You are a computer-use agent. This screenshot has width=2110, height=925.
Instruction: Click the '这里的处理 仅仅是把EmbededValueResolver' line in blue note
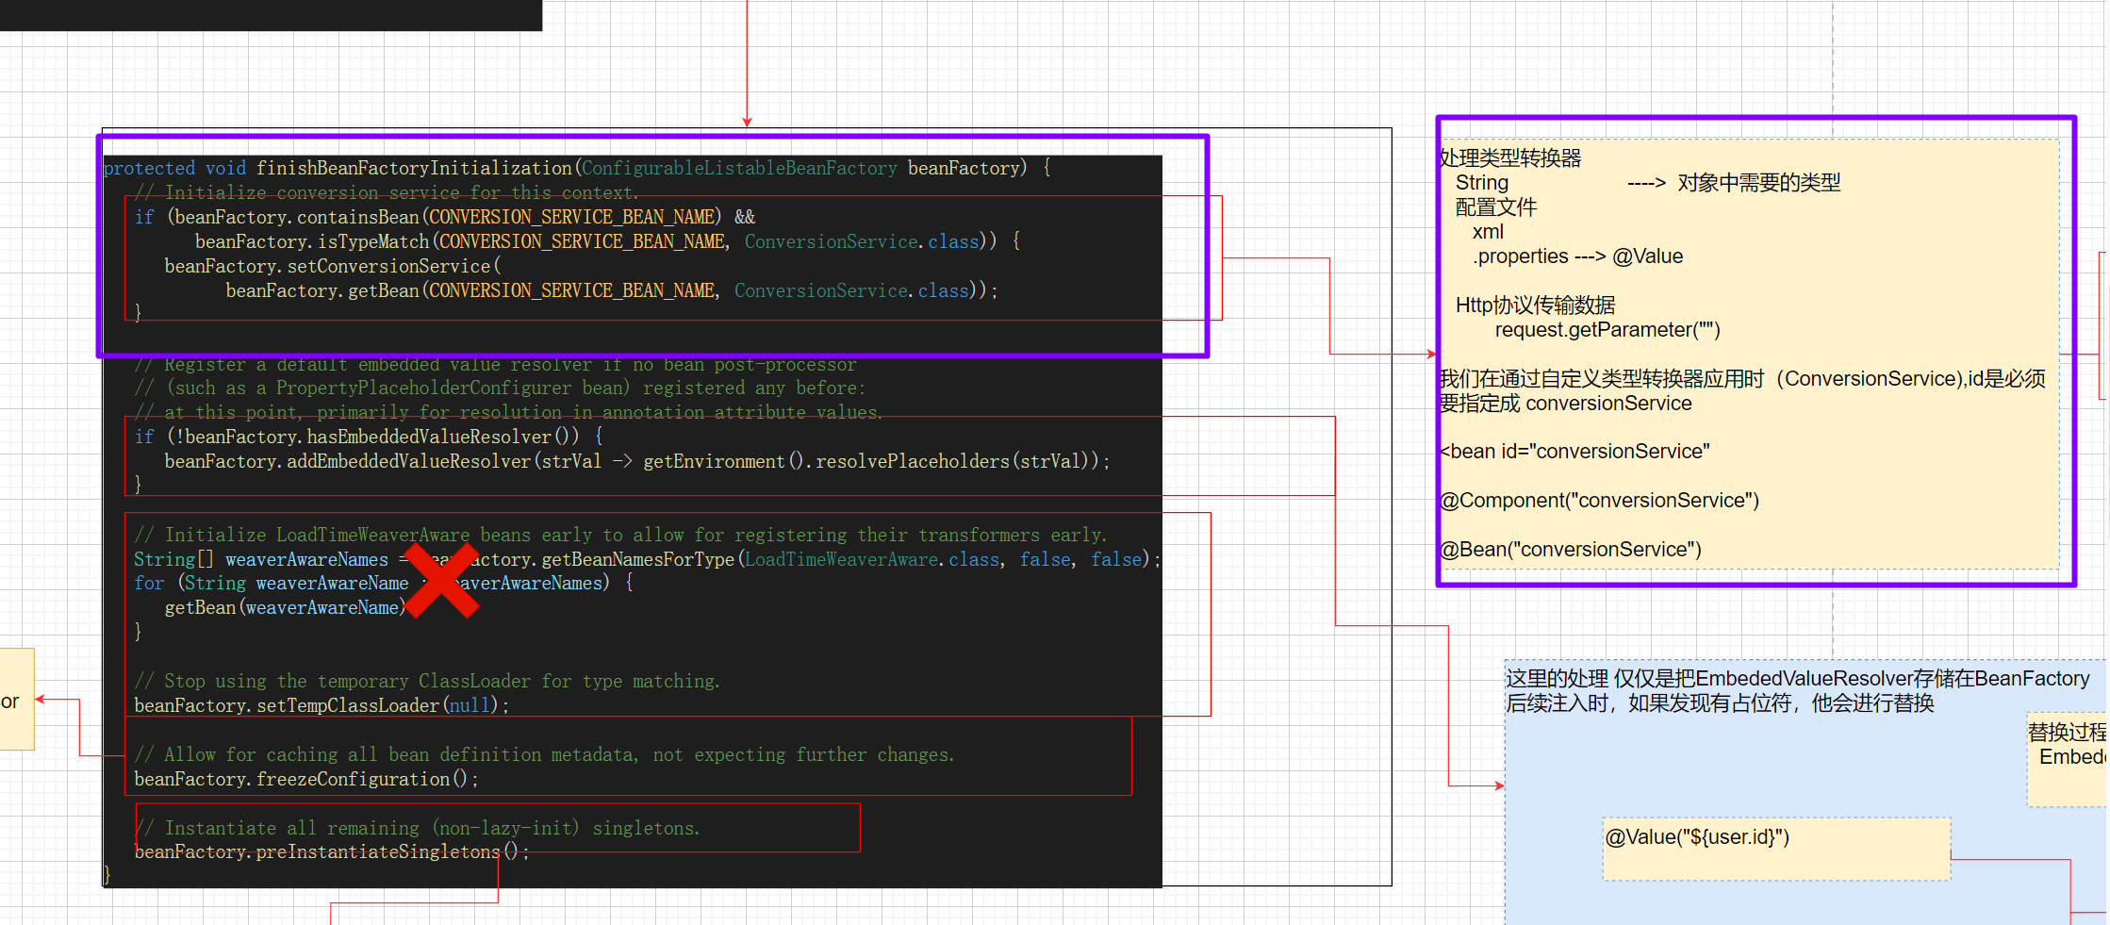click(1798, 679)
